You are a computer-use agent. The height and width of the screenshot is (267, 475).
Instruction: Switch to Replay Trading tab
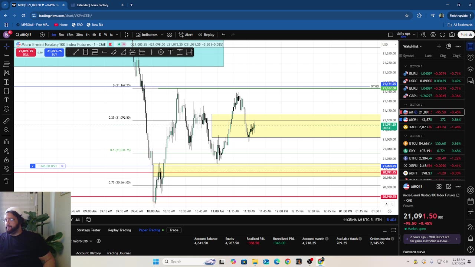pyautogui.click(x=119, y=230)
